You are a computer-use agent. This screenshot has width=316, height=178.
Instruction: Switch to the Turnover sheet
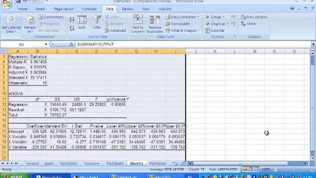click(92, 164)
